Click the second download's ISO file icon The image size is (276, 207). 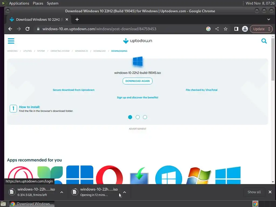[x=75, y=192]
